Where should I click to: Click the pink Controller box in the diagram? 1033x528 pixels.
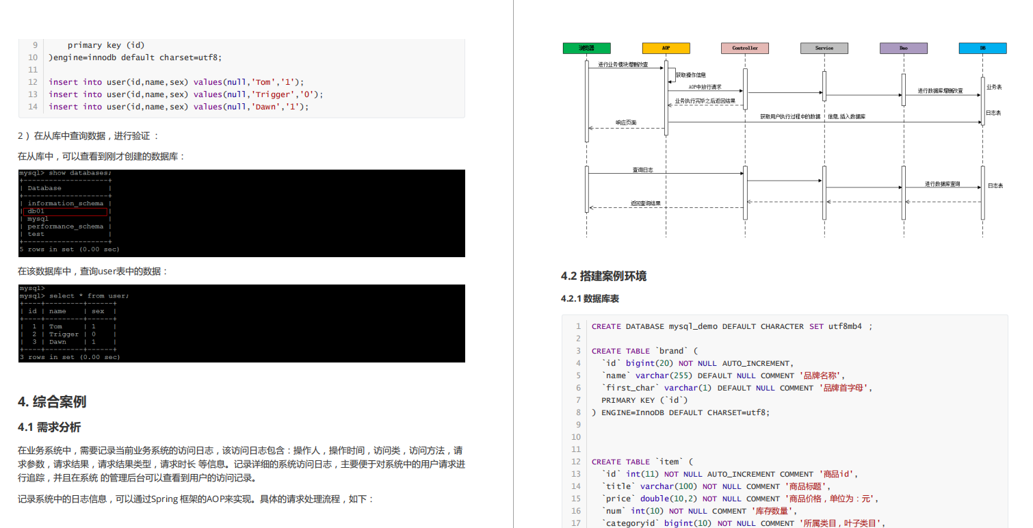coord(745,48)
